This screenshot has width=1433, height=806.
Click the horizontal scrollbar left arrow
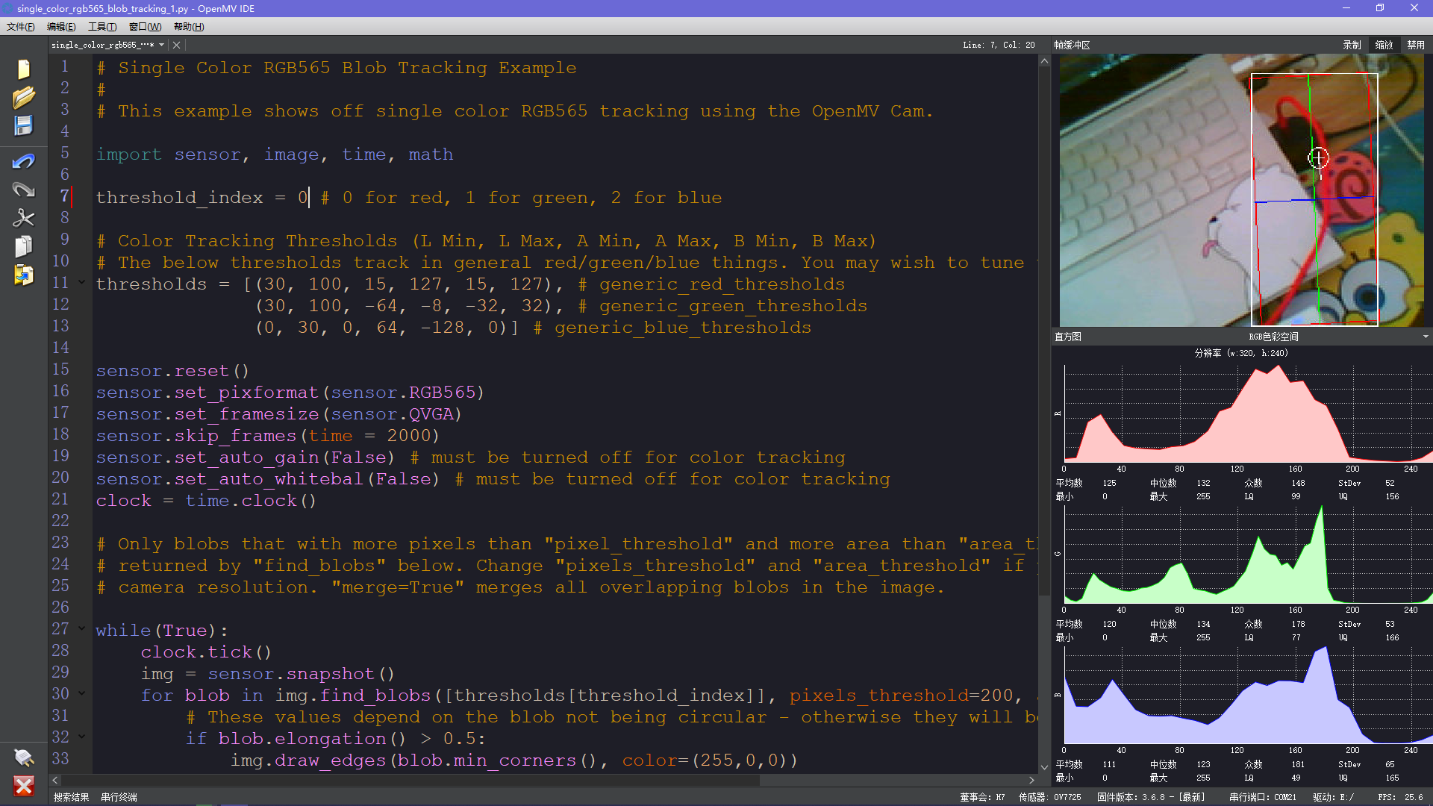(55, 780)
